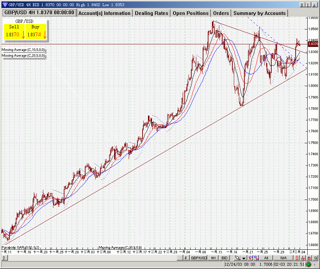The image size is (320, 269).
Task: Click the status bar clock 02-03 20:21:51
Action: point(289,264)
